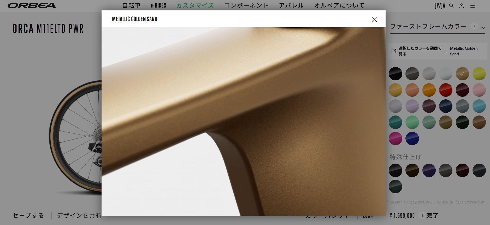The image size is (490, 225).
Task: Open the hamburger menu icon
Action: (473, 6)
